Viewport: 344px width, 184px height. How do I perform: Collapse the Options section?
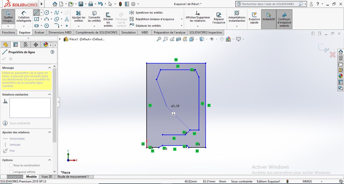(x=50, y=160)
